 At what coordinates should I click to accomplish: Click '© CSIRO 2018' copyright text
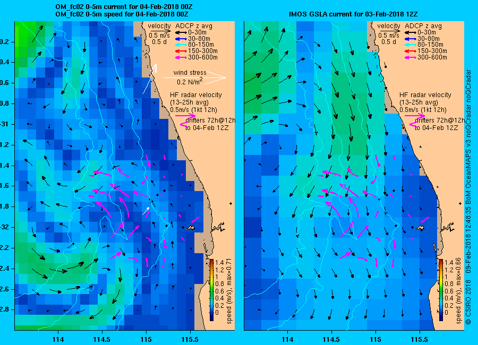click(x=468, y=303)
